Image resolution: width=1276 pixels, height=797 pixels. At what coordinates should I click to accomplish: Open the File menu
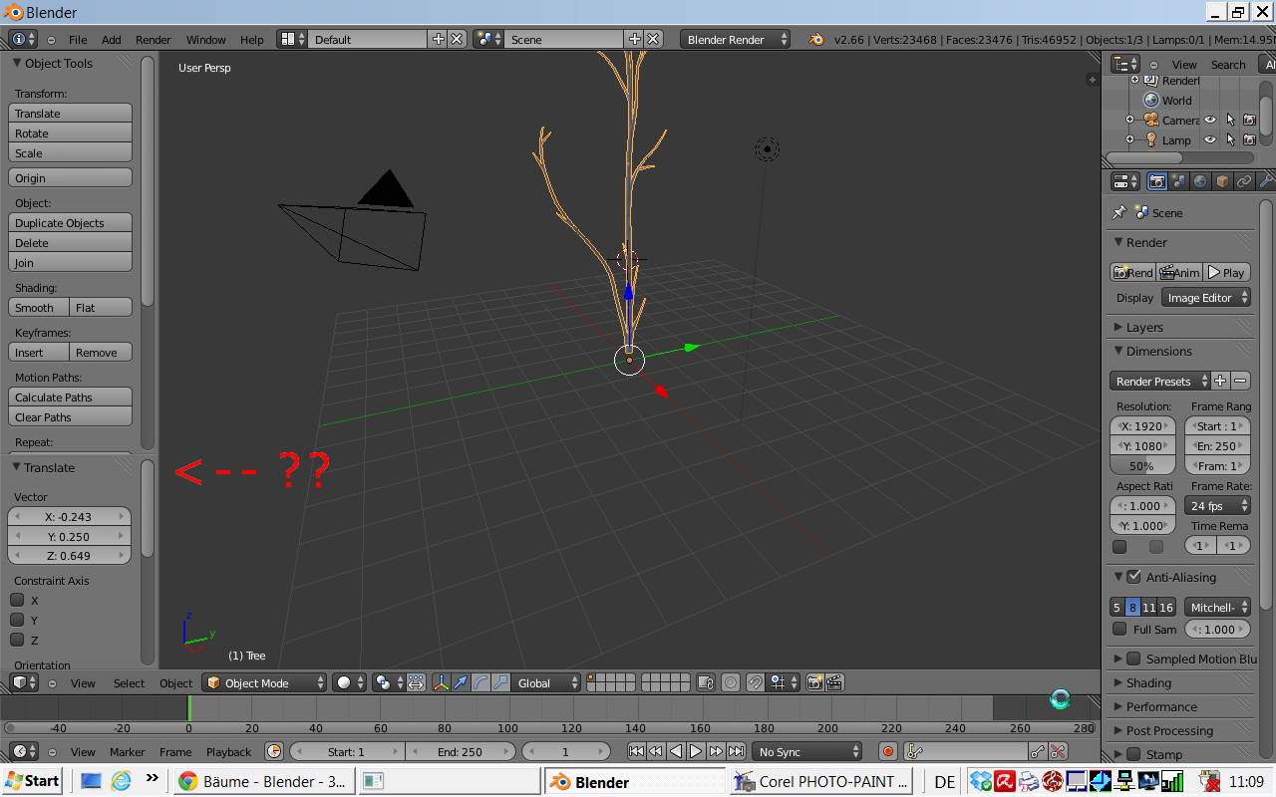(x=78, y=39)
